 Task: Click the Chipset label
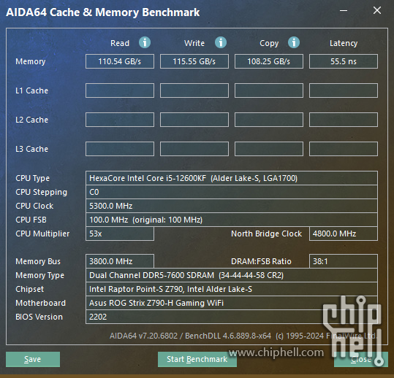tap(30, 289)
